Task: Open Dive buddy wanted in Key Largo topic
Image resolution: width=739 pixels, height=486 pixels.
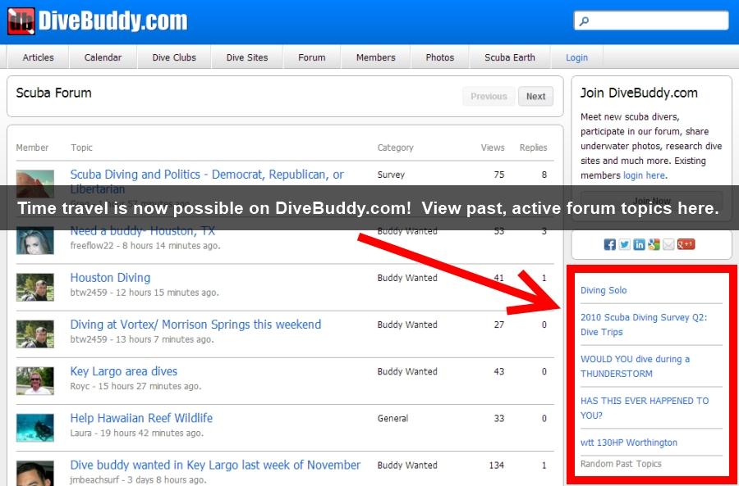Action: click(215, 465)
